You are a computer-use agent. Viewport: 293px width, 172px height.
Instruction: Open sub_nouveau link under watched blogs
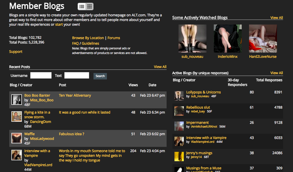[x=192, y=57]
